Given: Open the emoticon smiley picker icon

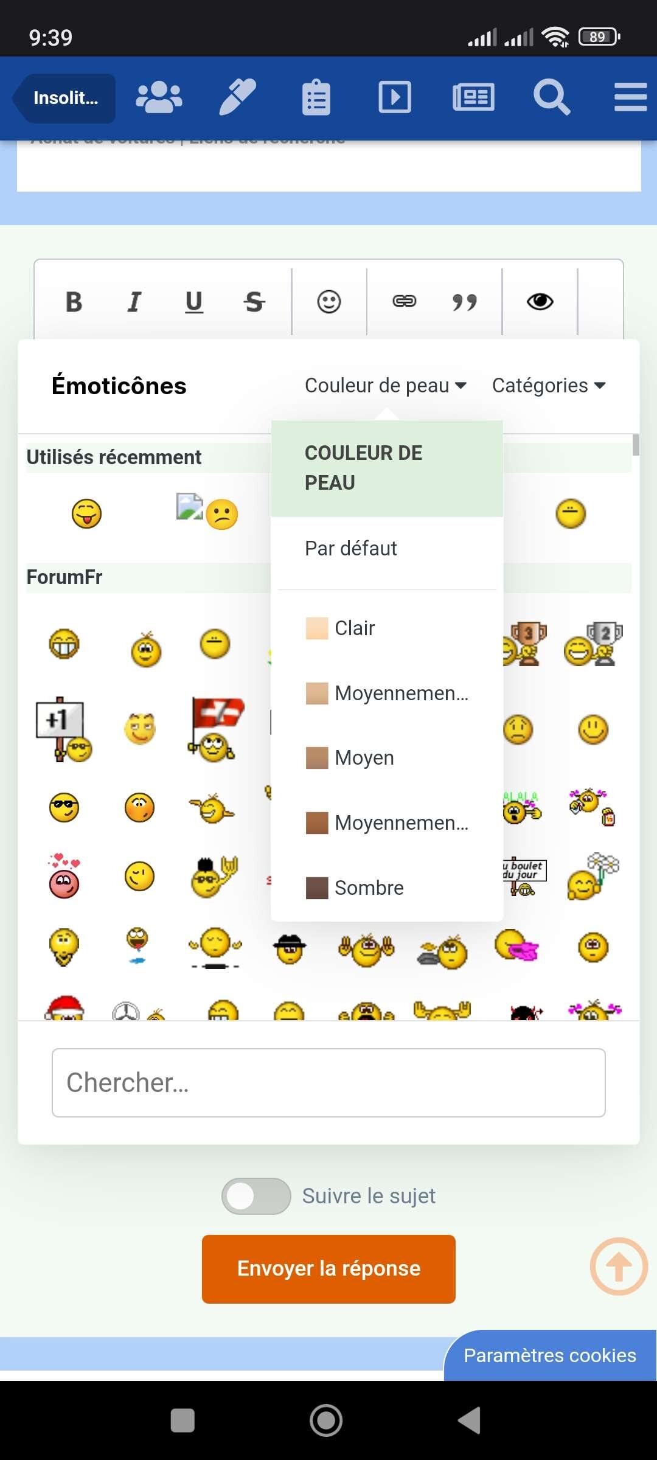Looking at the screenshot, I should [329, 302].
